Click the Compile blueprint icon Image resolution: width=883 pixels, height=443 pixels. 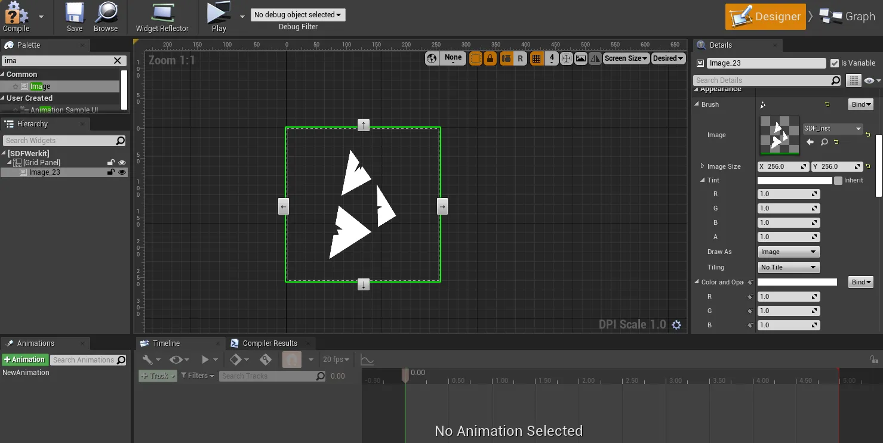(x=16, y=13)
